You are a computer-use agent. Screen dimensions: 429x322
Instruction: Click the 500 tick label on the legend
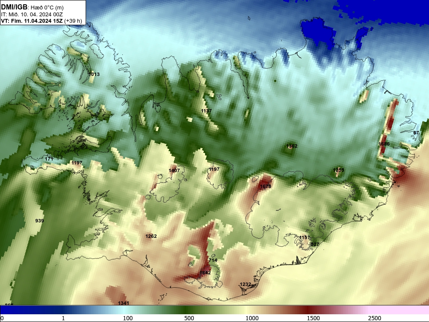tap(189, 318)
